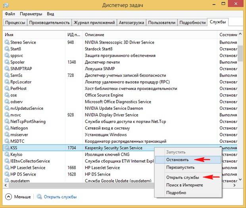
Task: Select the Диспетчер печати description
Action: click(x=102, y=62)
